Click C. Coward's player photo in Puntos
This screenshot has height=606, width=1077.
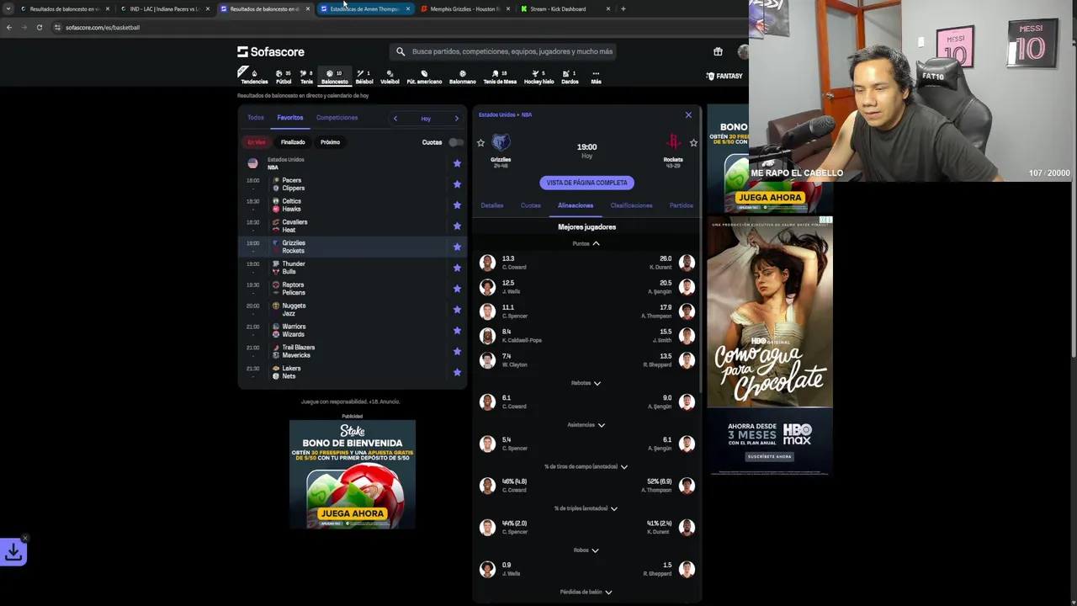(x=487, y=263)
